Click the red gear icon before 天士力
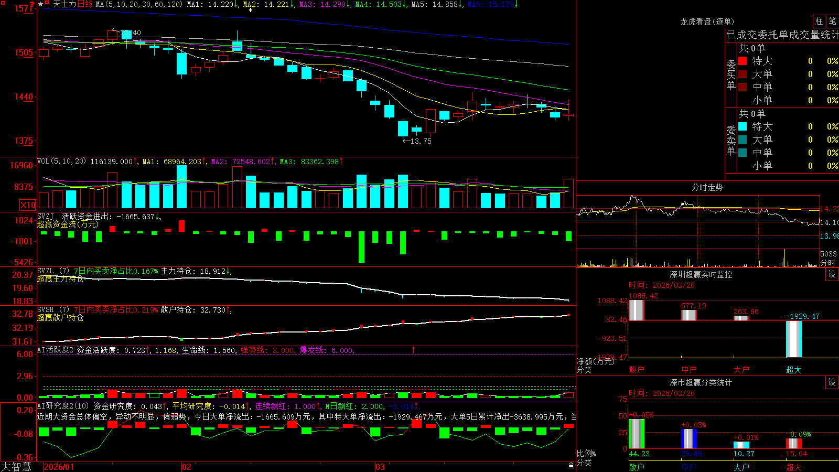The height and width of the screenshot is (472, 839). coord(47,4)
